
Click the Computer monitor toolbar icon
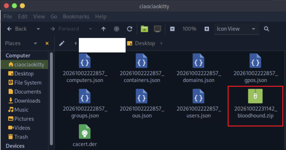tap(158, 29)
